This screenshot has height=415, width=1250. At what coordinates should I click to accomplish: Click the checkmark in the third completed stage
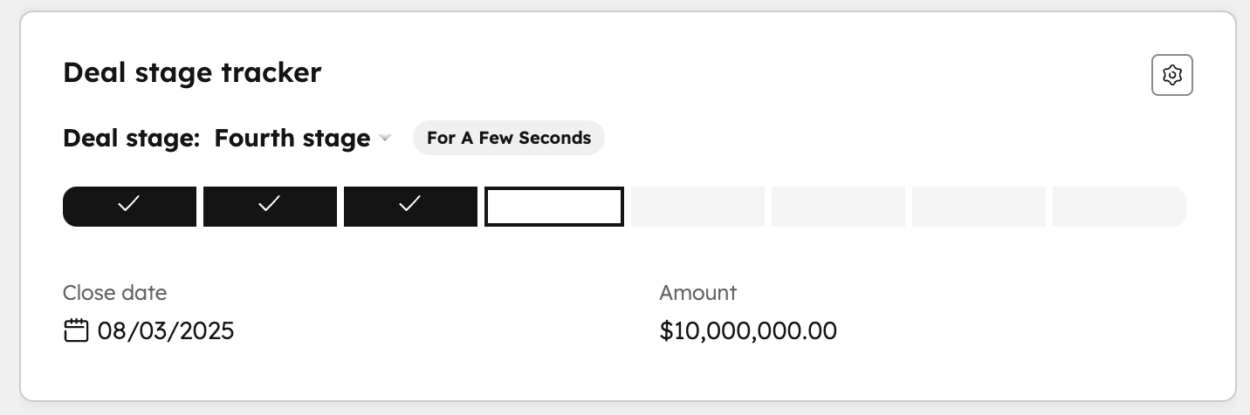pyautogui.click(x=410, y=204)
